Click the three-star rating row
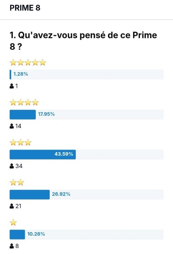 click(x=21, y=143)
